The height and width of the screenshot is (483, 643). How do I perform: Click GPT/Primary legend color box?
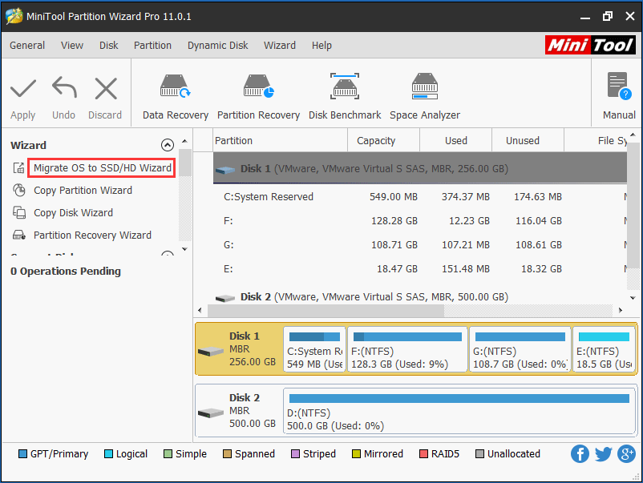[23, 454]
